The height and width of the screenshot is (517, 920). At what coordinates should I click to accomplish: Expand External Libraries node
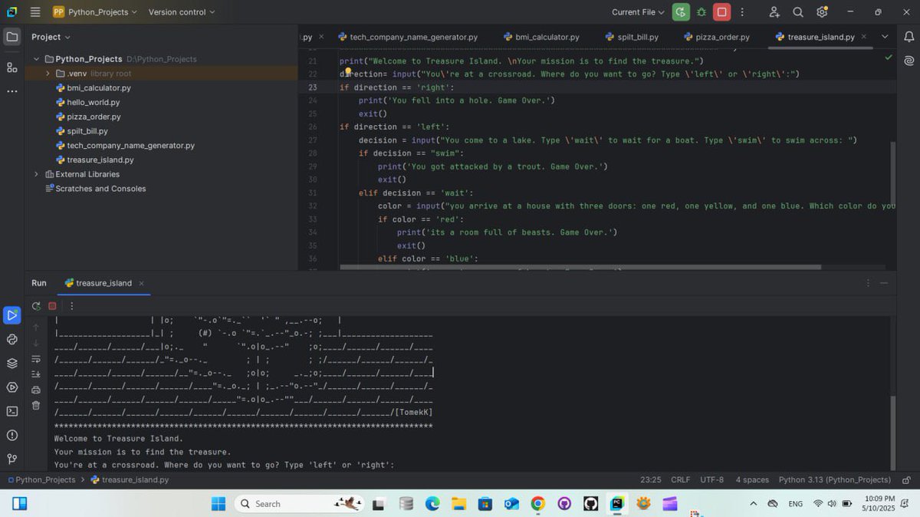[x=36, y=174]
